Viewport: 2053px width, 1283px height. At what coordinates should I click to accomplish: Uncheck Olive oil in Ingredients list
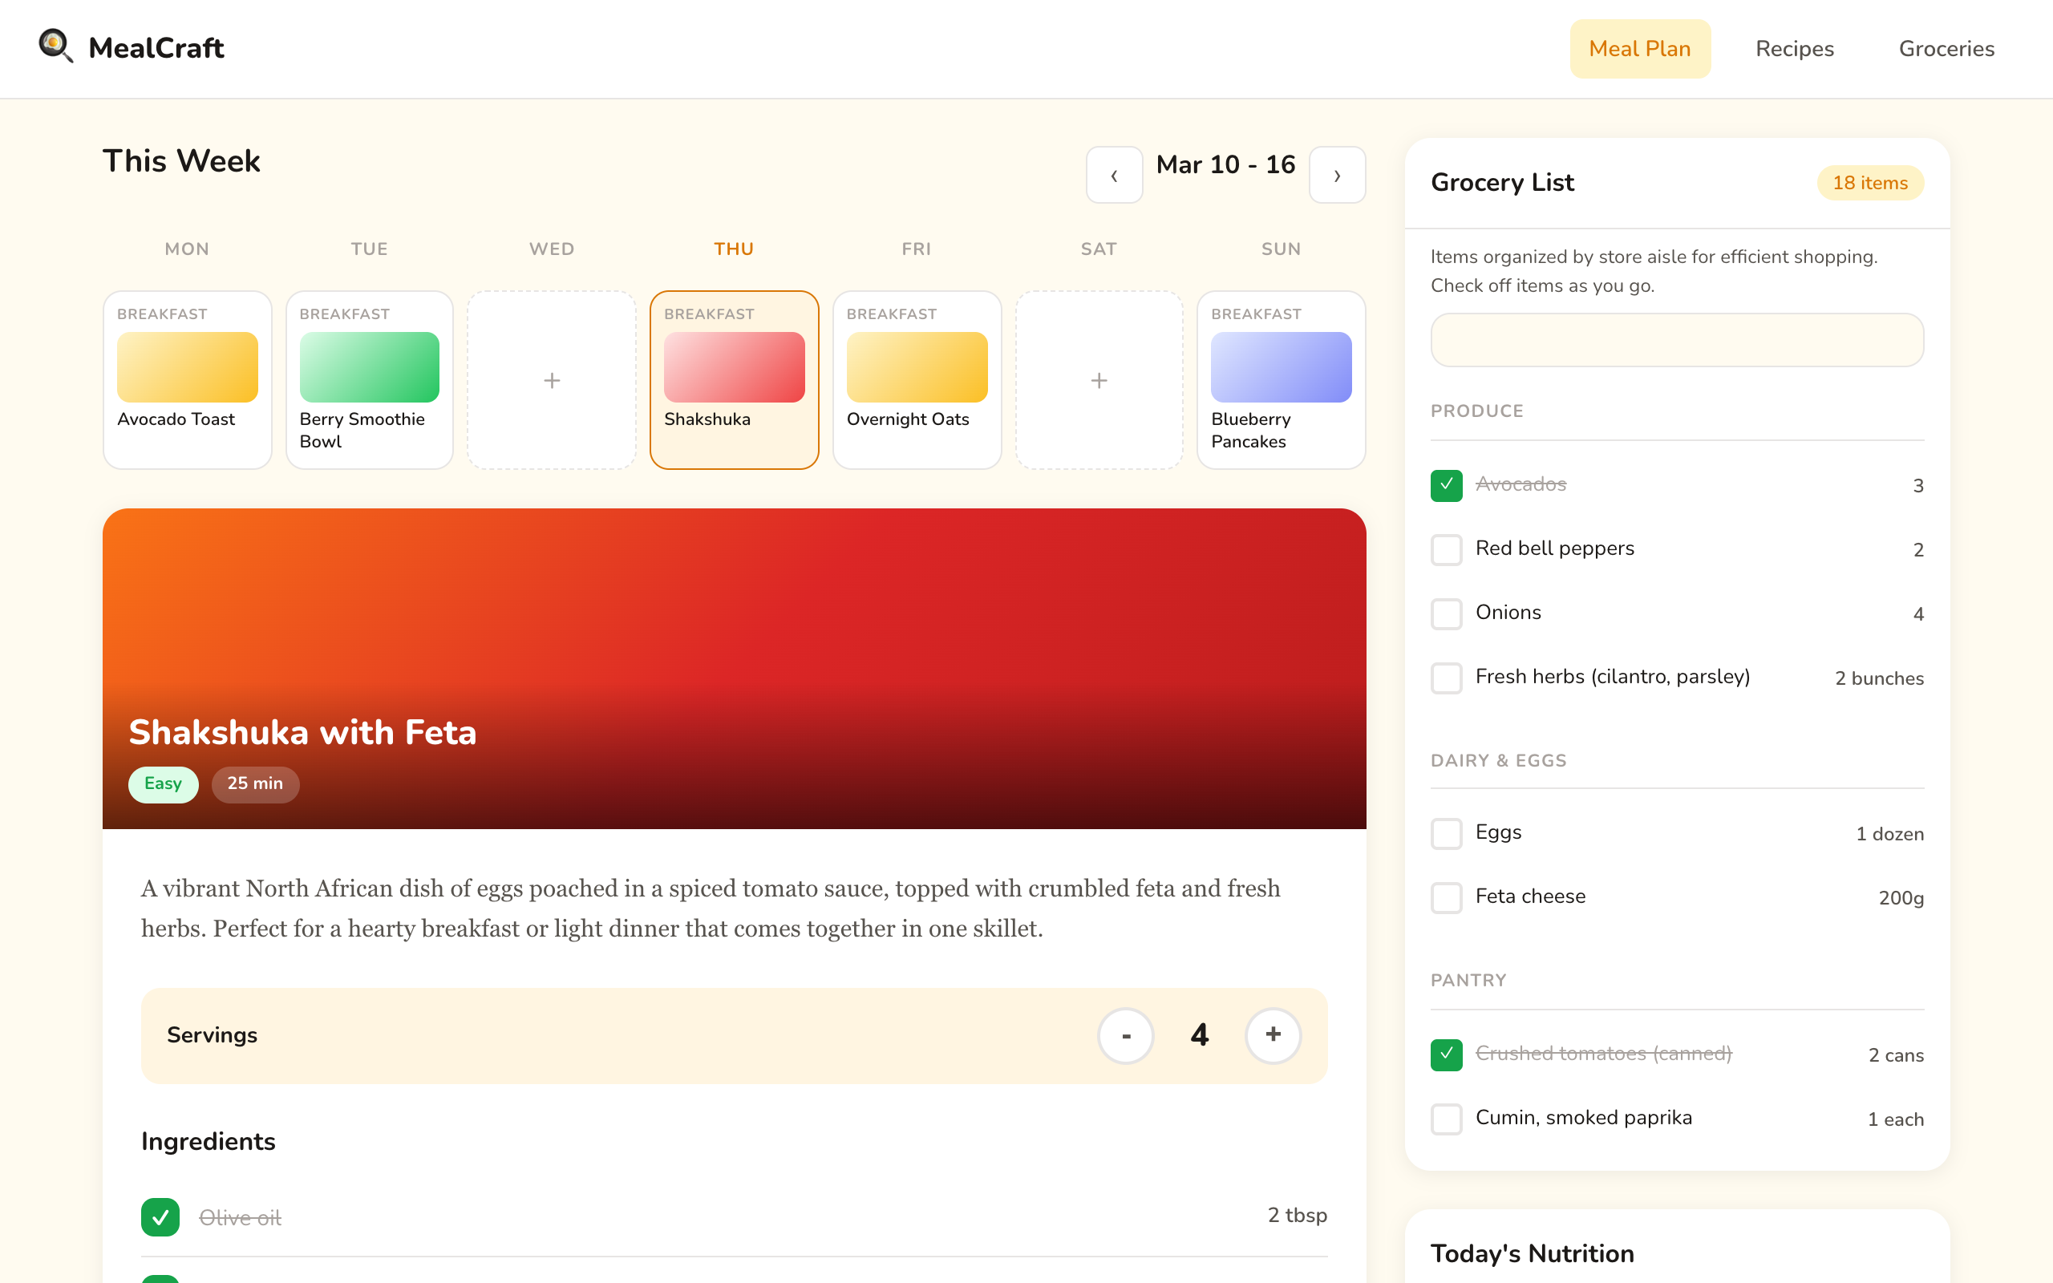[x=160, y=1216]
